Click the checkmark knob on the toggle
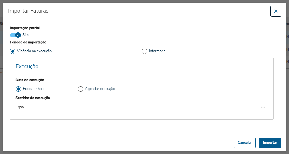The width and height of the screenshot is (289, 154). 18,35
